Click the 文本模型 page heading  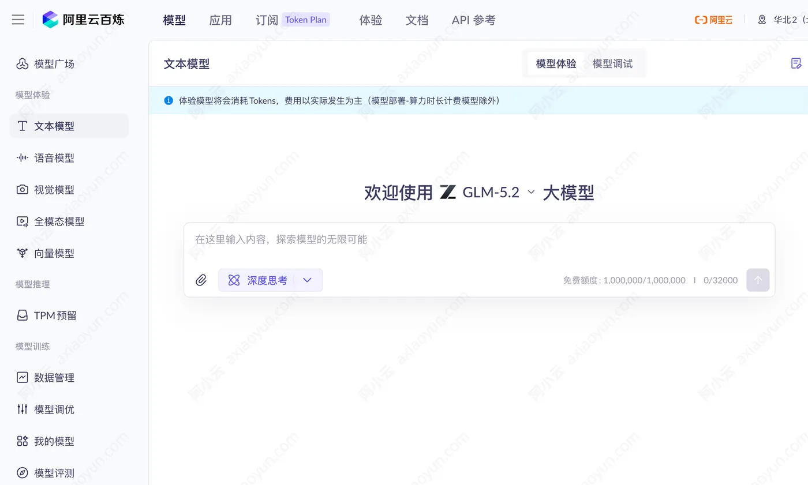tap(186, 64)
